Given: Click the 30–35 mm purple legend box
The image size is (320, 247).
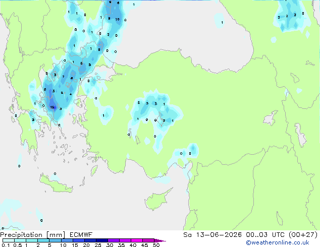Looking at the screenshot, I should pyautogui.click(x=114, y=240).
